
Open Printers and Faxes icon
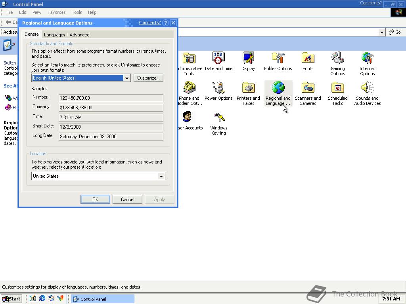tap(248, 87)
